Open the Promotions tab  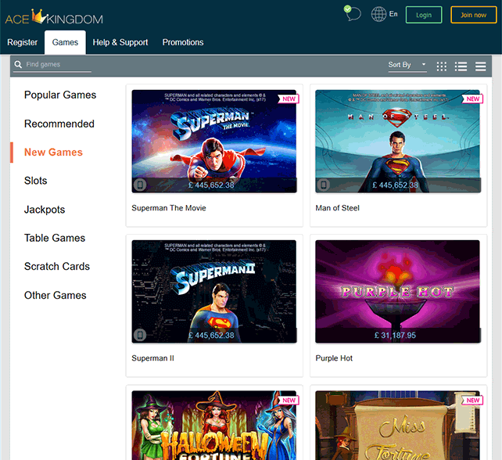(183, 42)
